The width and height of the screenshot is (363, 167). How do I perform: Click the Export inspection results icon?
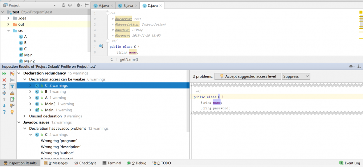[12, 99]
